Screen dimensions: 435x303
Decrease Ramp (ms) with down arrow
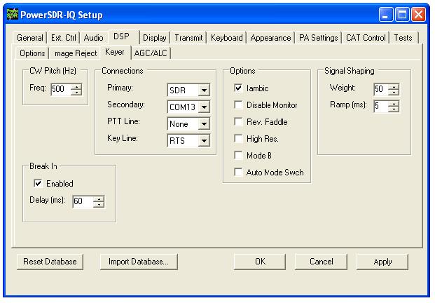(x=394, y=109)
